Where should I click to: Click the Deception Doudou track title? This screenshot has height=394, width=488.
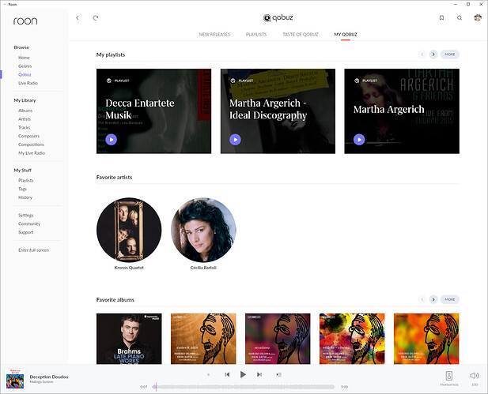pos(49,377)
